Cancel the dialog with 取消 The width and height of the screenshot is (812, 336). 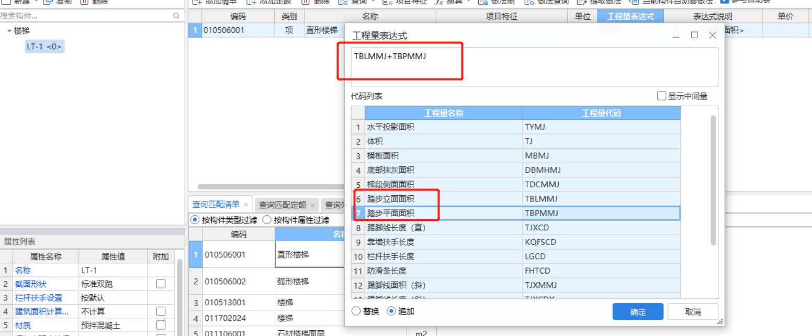pyautogui.click(x=693, y=311)
